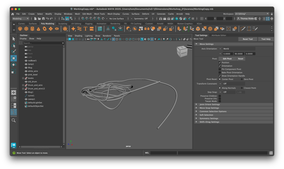Expand the Soft Selection section
Screen dimensions: 284x169
pyautogui.click(x=206, y=115)
